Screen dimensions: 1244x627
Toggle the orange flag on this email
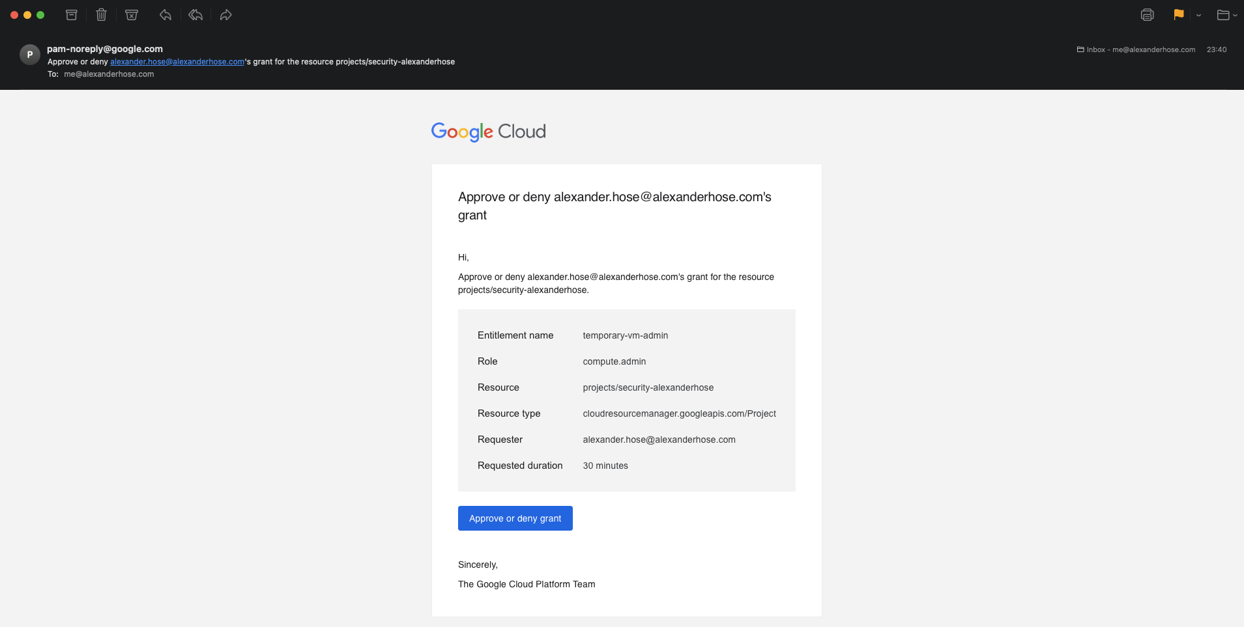1178,14
